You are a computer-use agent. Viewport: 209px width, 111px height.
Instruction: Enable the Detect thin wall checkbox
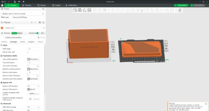[28, 52]
